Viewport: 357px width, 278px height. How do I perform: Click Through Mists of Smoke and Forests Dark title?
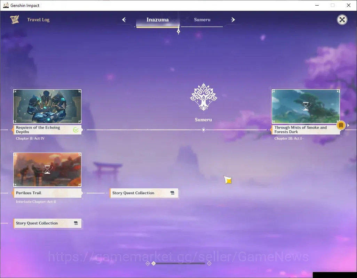301,130
